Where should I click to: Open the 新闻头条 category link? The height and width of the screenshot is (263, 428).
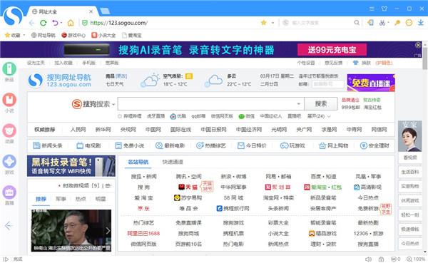(x=48, y=145)
